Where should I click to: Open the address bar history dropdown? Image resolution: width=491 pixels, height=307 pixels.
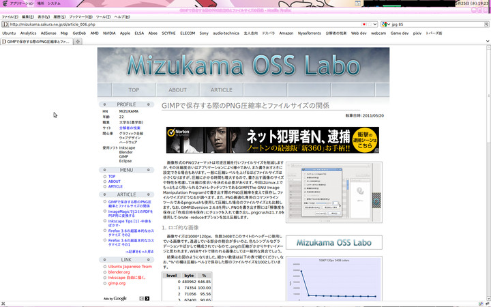coord(375,25)
